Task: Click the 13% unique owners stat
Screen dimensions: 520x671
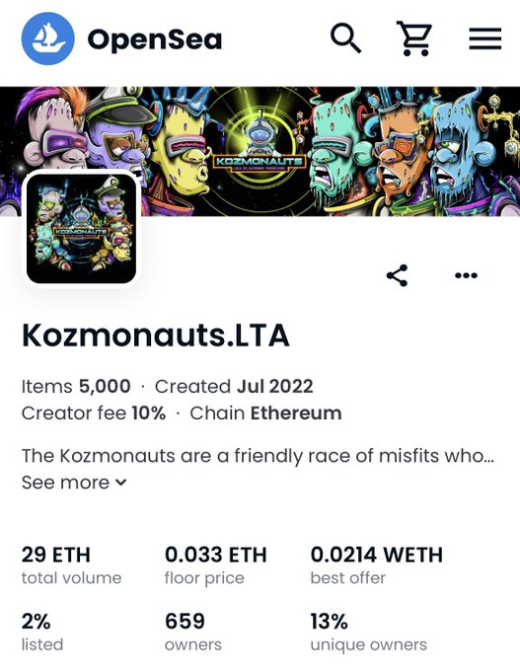Action: coord(368,632)
